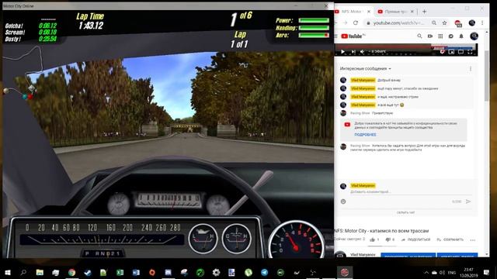Open YouTube account avatar menu

coord(474,36)
